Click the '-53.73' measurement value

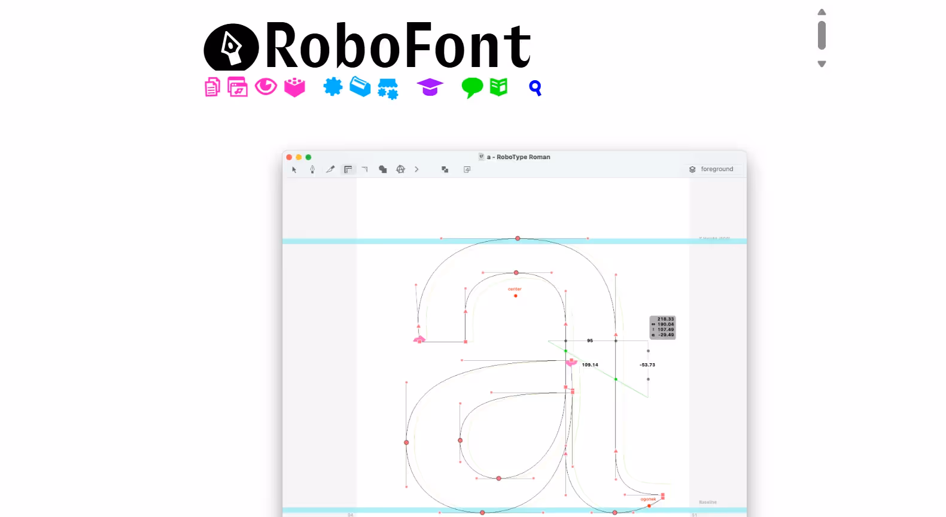(647, 364)
